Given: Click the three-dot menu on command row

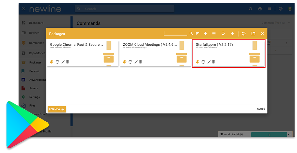Looking at the screenshot, I should pyautogui.click(x=287, y=43).
